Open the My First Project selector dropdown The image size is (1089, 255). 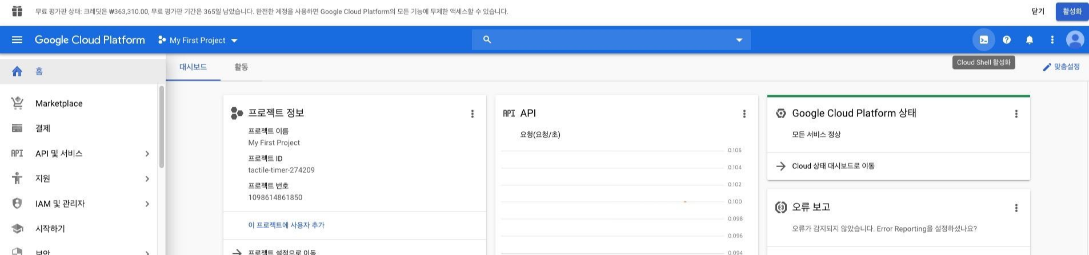click(x=198, y=41)
